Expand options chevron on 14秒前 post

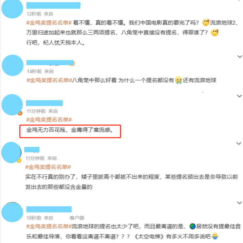point(240,57)
